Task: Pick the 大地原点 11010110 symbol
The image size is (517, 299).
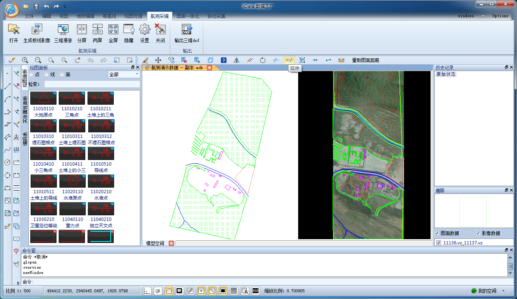Action: point(43,99)
